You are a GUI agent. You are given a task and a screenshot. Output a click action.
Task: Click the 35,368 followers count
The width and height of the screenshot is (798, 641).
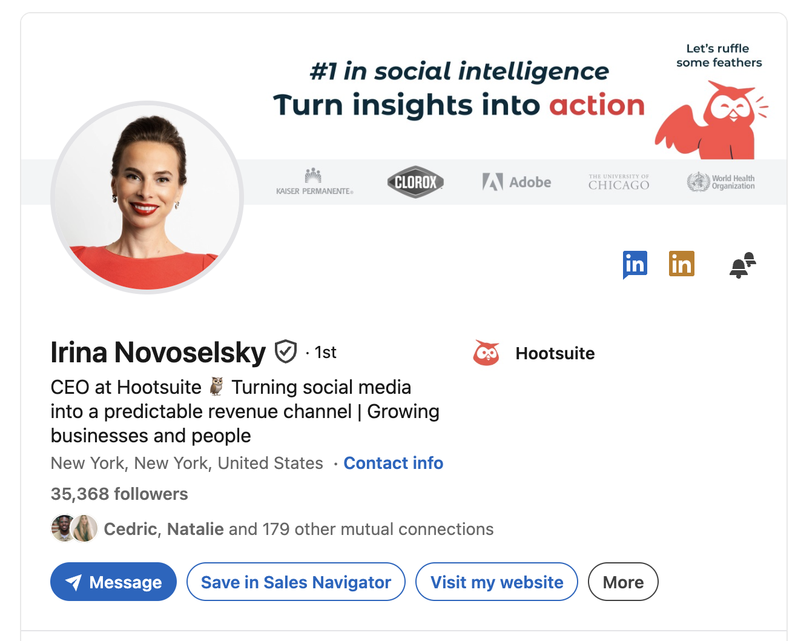[119, 494]
